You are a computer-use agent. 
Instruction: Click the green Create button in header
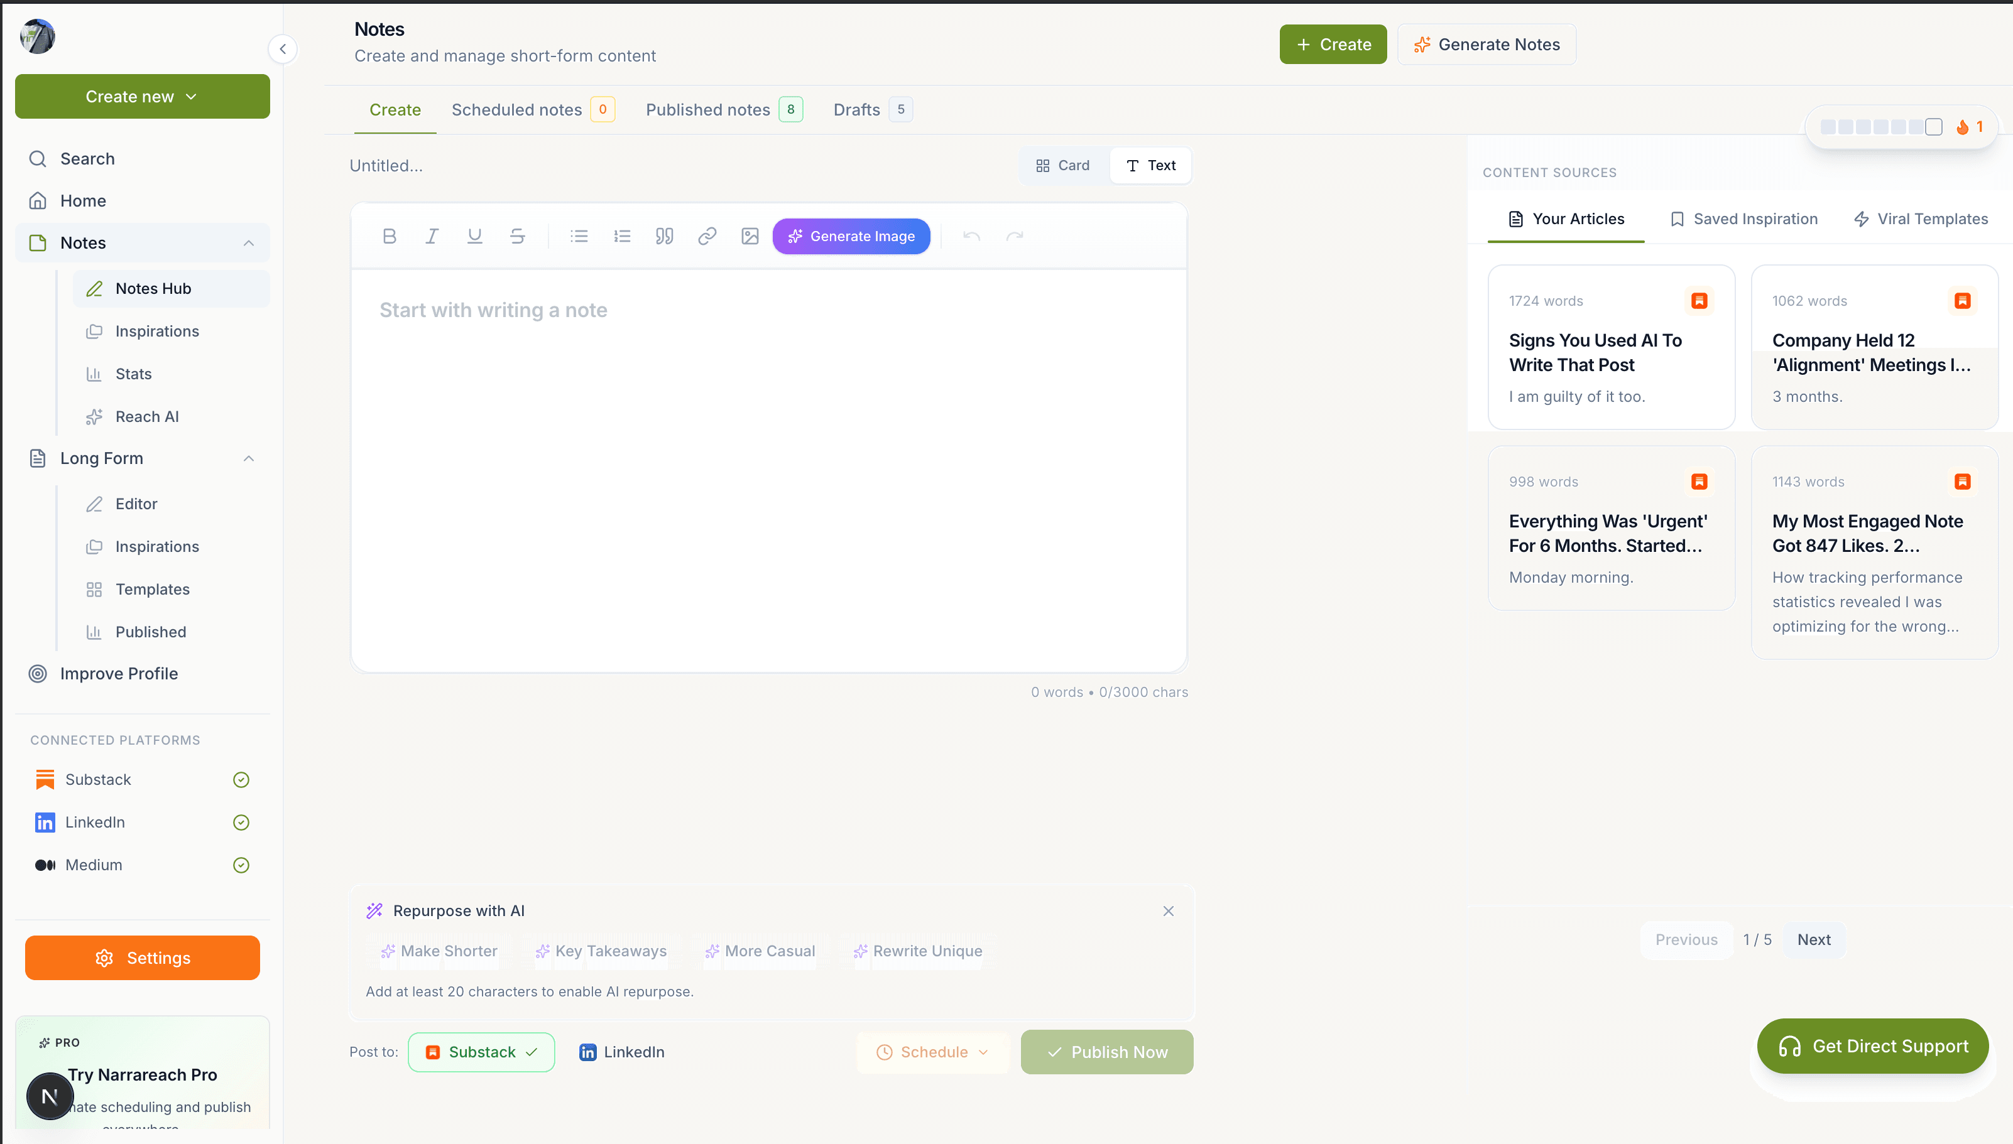pos(1333,44)
